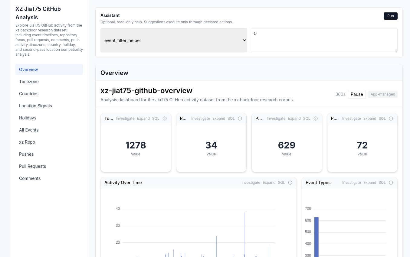
Task: Open info icon on the 34 card
Action: click(x=240, y=119)
